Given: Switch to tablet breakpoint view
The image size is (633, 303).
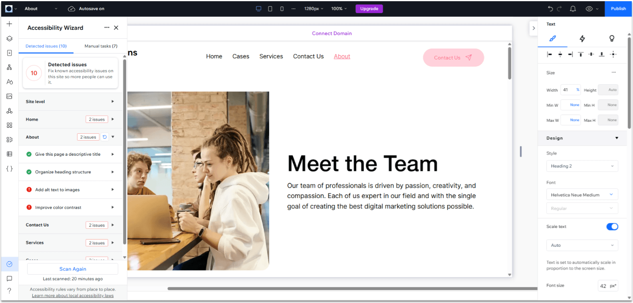Looking at the screenshot, I should 270,9.
